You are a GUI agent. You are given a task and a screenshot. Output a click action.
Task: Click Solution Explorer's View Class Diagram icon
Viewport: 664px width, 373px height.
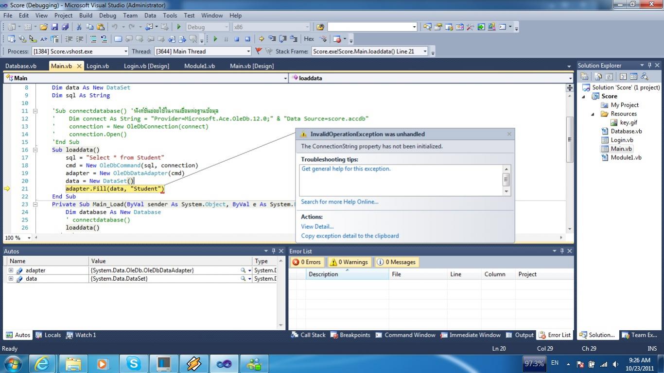[x=645, y=77]
